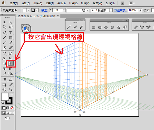
Task: Set paint mode to Color
Action: point(4,108)
